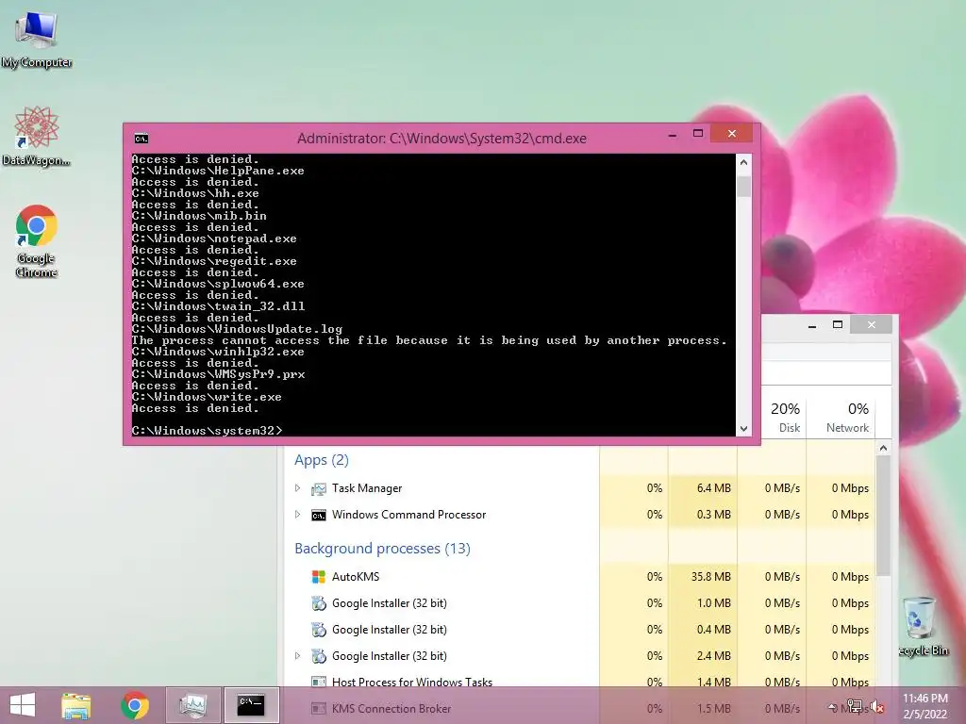The width and height of the screenshot is (966, 724).
Task: Click the cmd.exe title bar text
Action: (441, 139)
